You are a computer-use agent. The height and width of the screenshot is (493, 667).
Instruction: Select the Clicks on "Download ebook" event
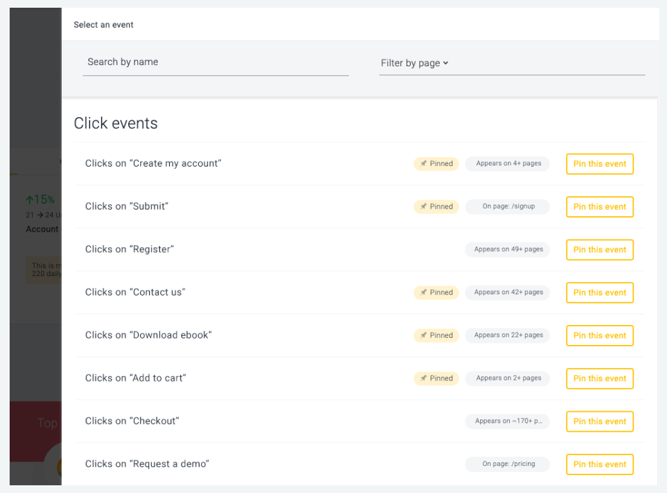pos(148,335)
